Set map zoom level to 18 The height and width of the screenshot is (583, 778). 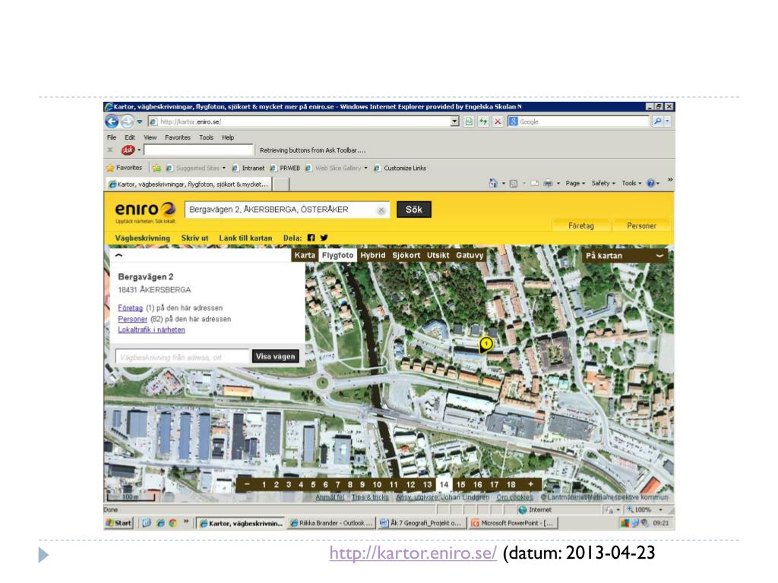(x=511, y=484)
